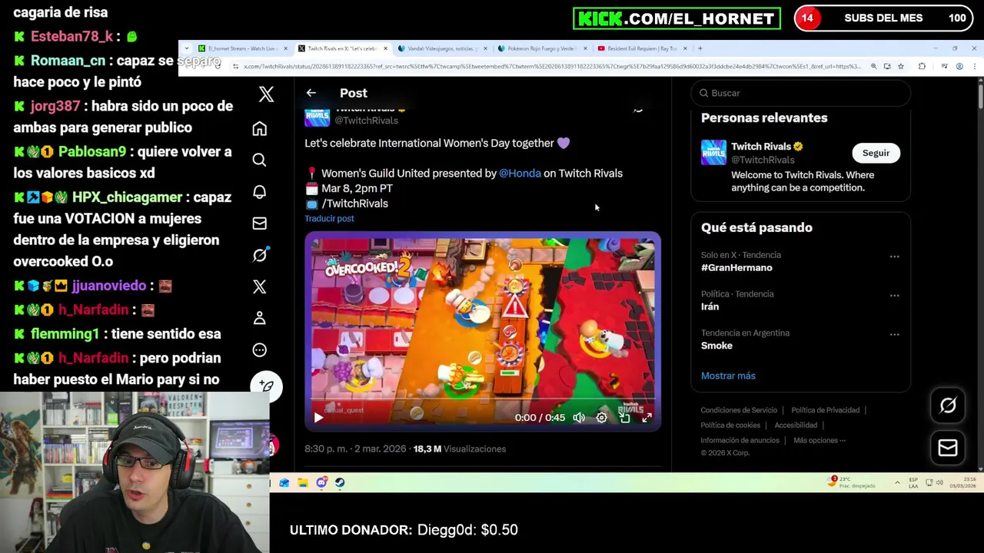The width and height of the screenshot is (984, 553).
Task: Compose a new post with the feather button
Action: tap(266, 386)
